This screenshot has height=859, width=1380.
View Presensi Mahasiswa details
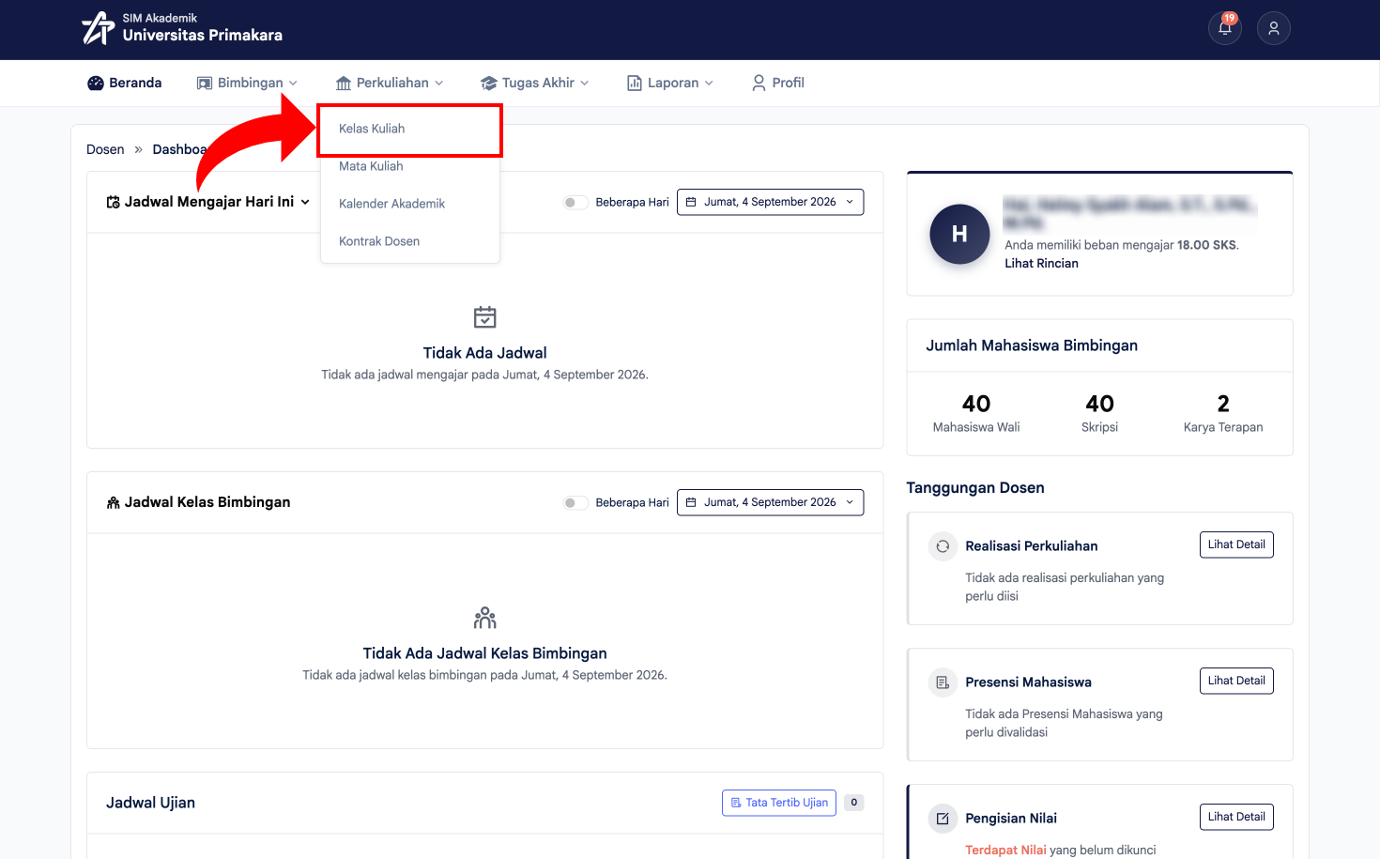[x=1236, y=681]
